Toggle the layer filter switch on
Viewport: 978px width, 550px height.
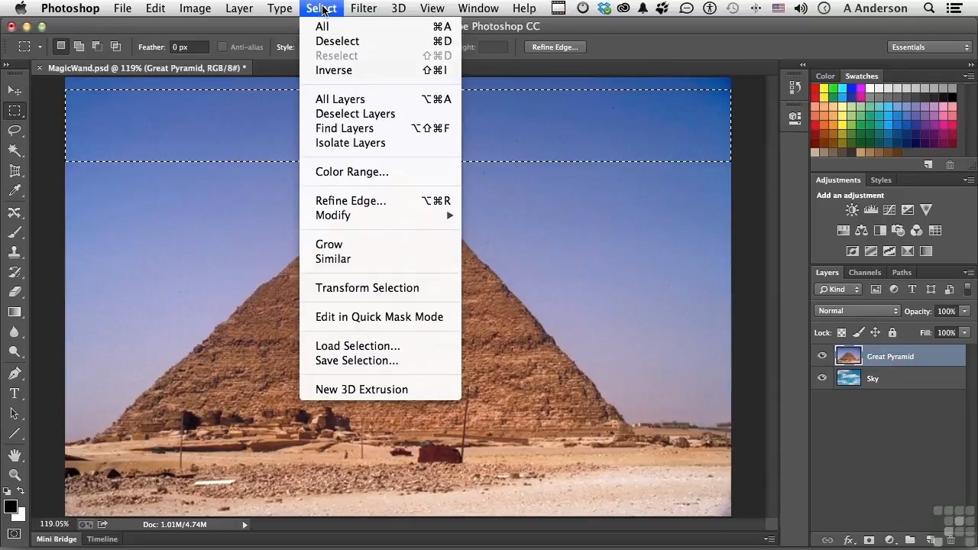point(969,290)
